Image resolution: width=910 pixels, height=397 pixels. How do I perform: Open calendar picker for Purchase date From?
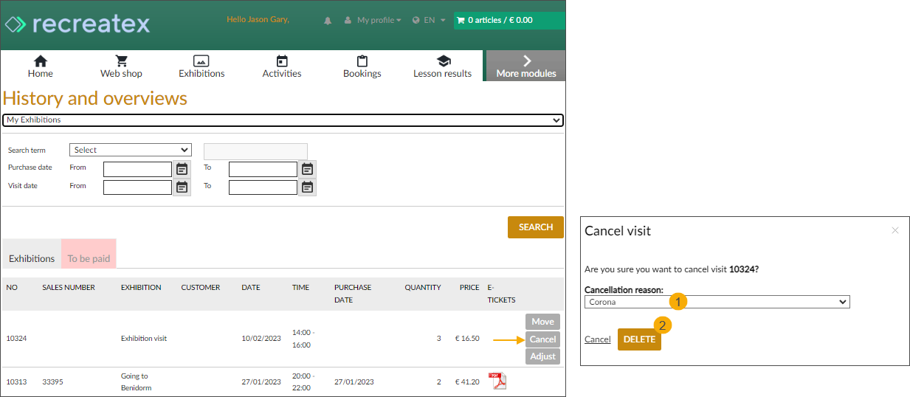[182, 169]
